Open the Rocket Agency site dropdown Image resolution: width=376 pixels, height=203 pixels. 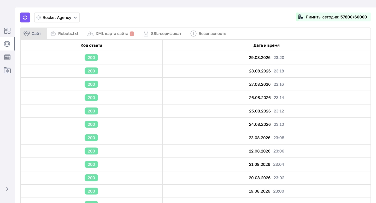click(57, 17)
